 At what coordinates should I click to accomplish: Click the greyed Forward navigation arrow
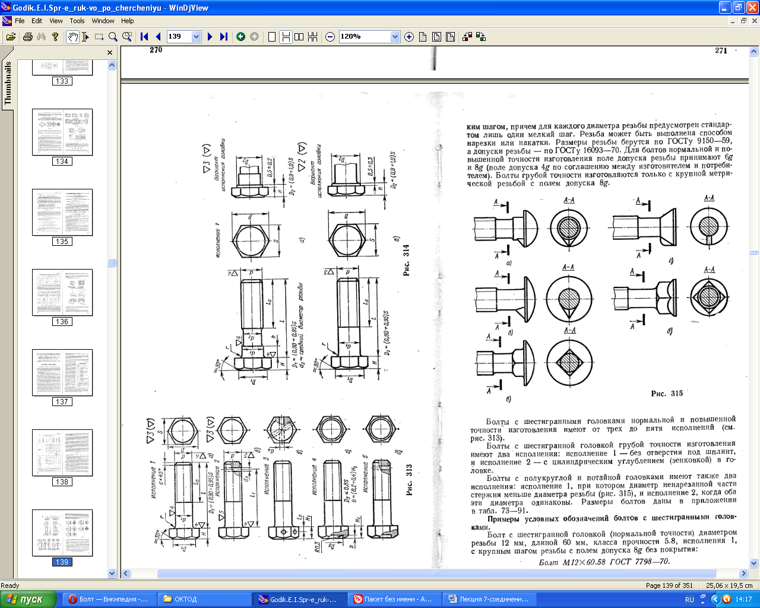255,37
